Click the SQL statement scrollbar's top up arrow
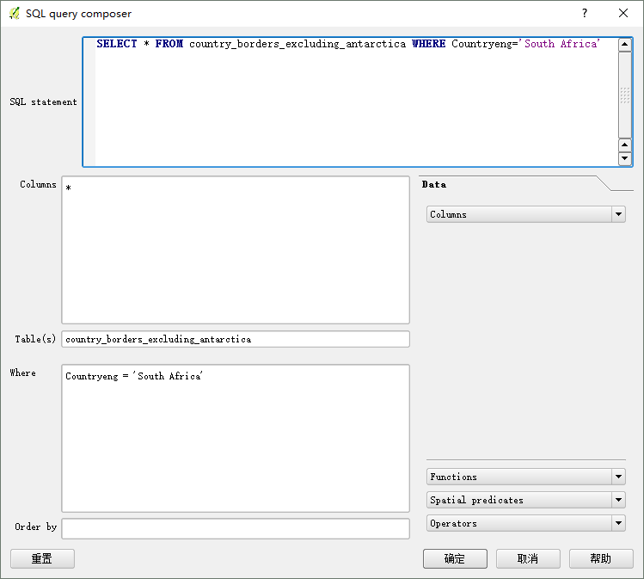 625,45
